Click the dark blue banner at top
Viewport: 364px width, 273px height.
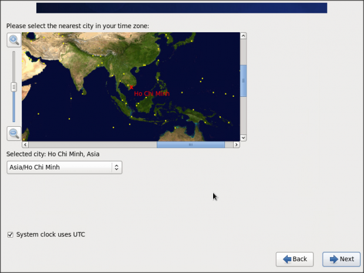click(181, 8)
